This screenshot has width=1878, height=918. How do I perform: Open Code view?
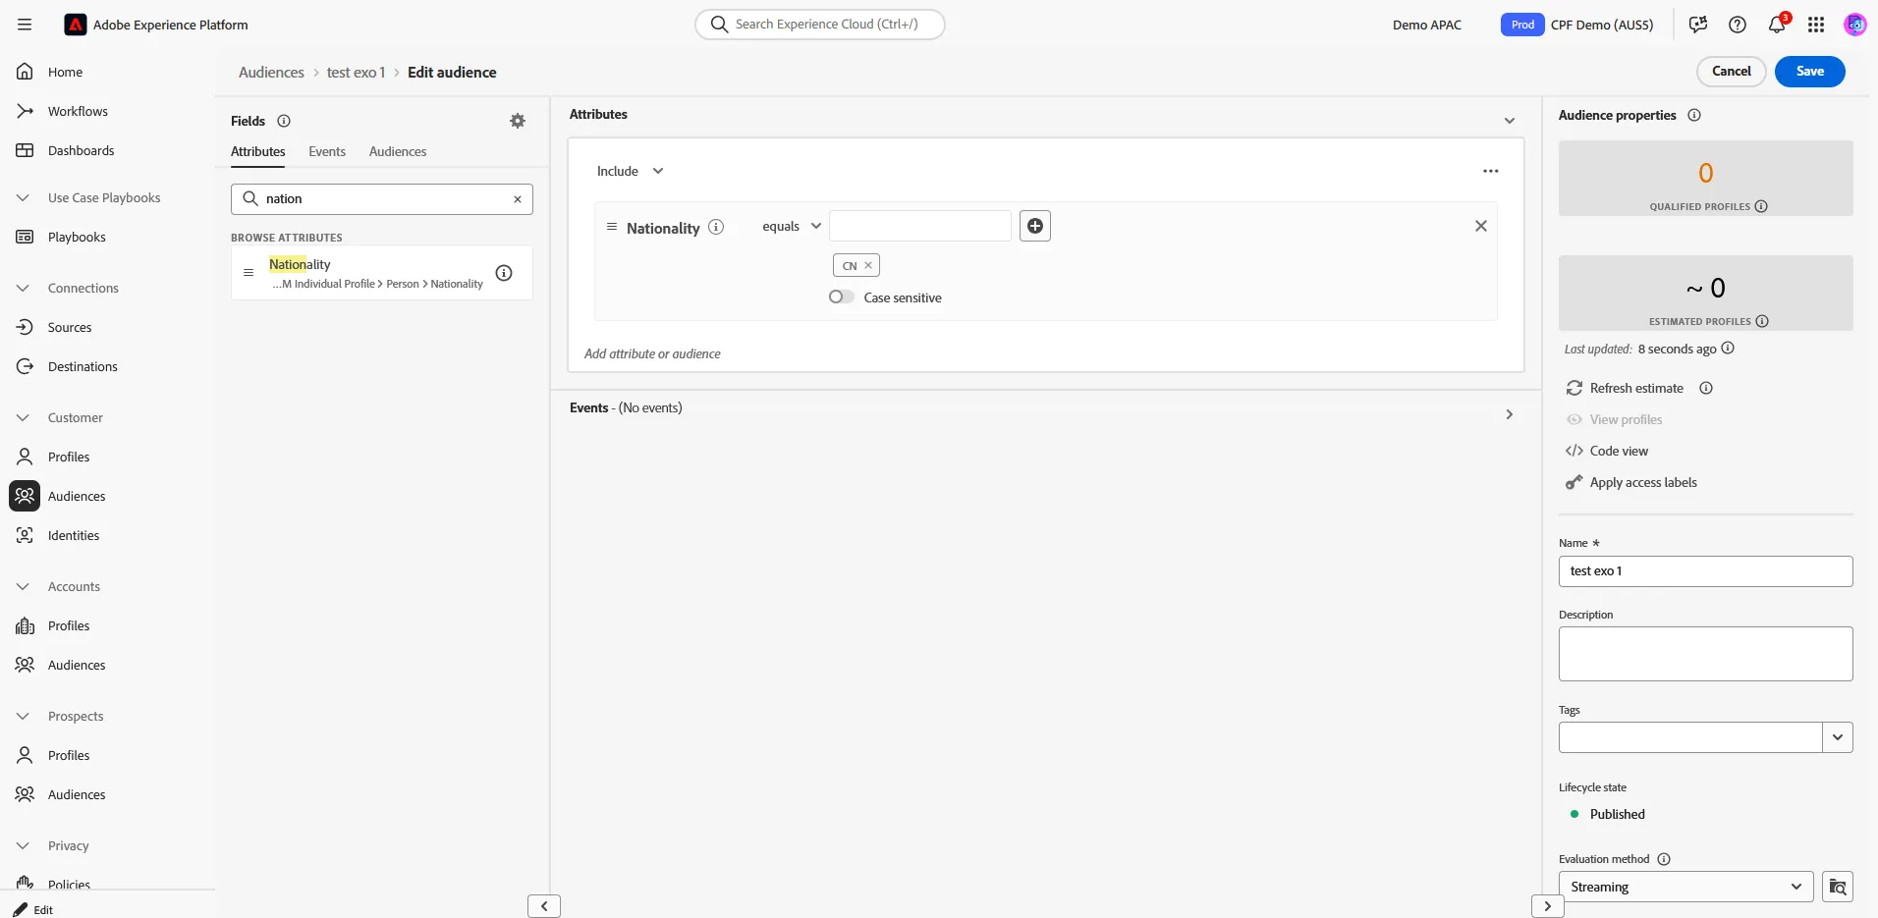1607,451
